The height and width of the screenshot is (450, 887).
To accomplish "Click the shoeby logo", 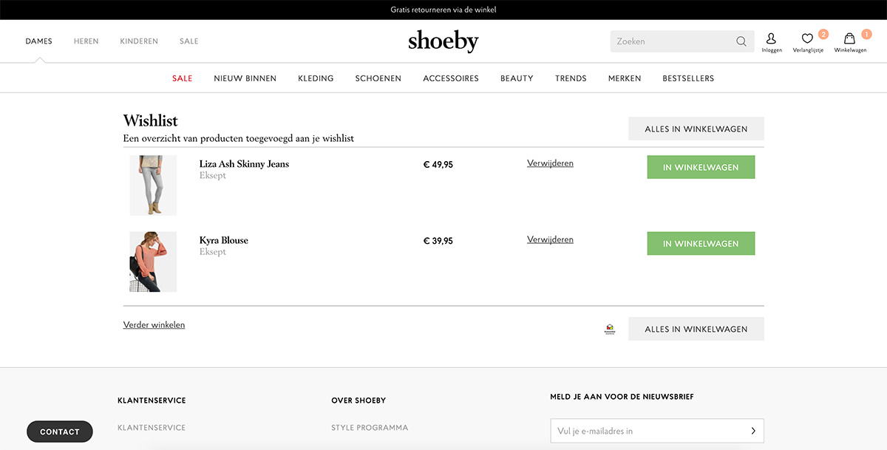I will [x=443, y=41].
